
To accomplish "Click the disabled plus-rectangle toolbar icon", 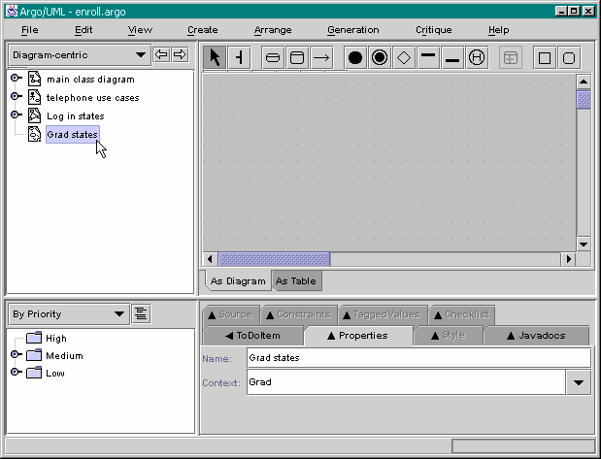I will 510,58.
